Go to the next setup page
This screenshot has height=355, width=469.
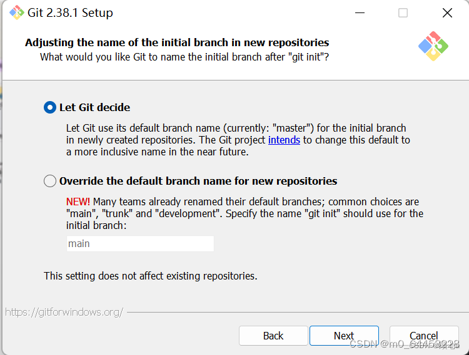tap(344, 336)
